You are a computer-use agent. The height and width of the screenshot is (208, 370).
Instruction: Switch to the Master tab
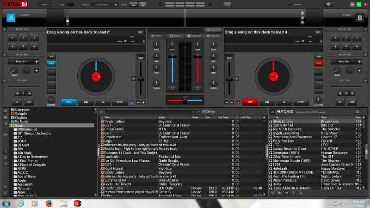coord(213,36)
